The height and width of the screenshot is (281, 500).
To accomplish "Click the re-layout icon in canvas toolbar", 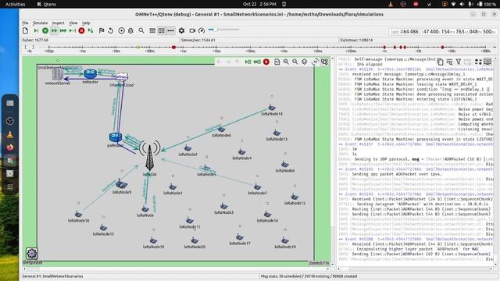I will click(277, 62).
